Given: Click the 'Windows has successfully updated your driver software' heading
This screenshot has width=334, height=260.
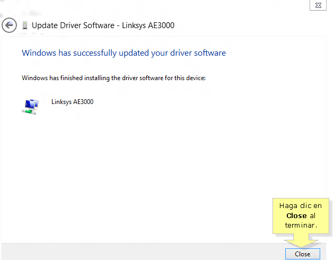Looking at the screenshot, I should pyautogui.click(x=124, y=53).
